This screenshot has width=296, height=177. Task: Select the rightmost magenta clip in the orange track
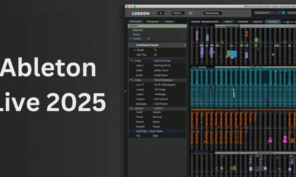click(285, 139)
